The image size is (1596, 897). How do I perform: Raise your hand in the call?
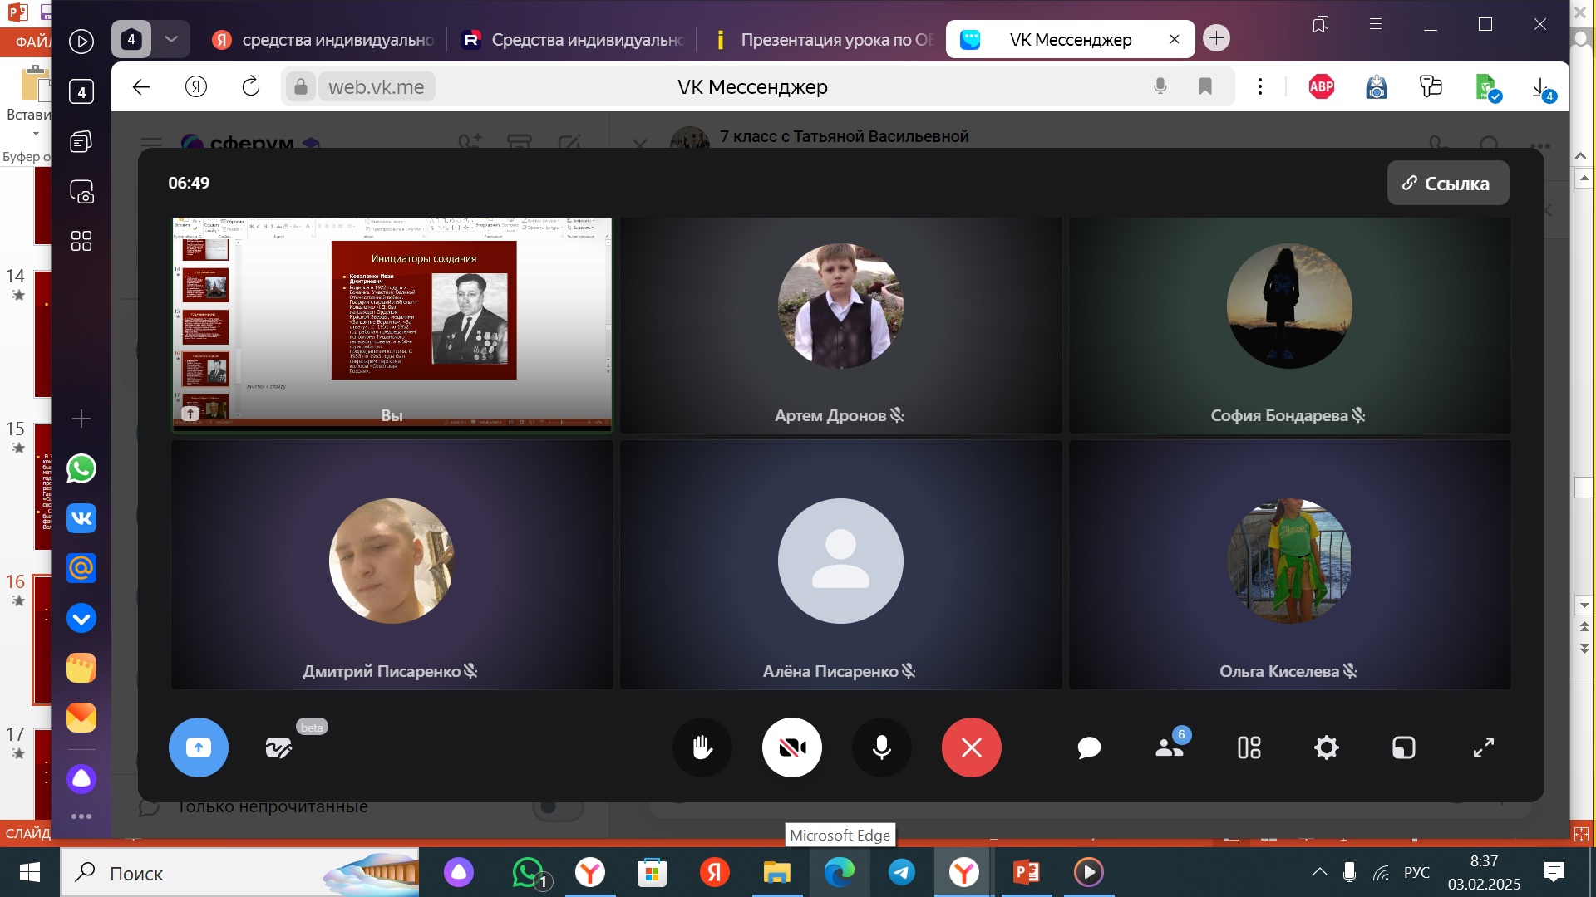pos(702,747)
